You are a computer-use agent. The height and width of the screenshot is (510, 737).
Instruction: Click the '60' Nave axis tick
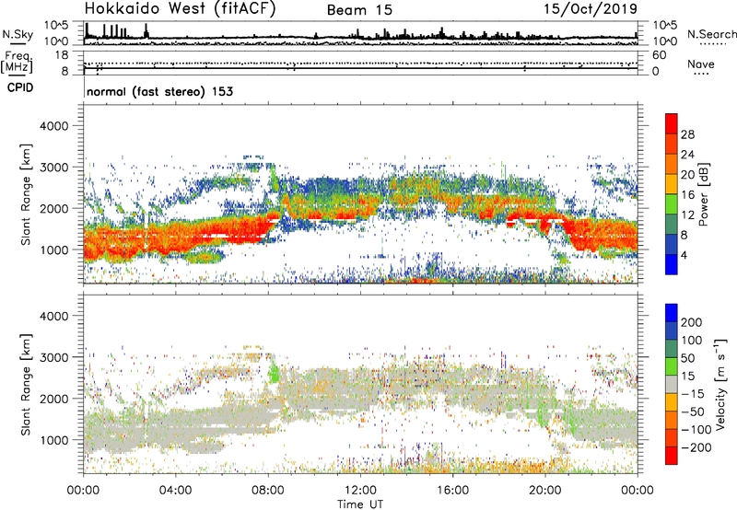pyautogui.click(x=659, y=55)
